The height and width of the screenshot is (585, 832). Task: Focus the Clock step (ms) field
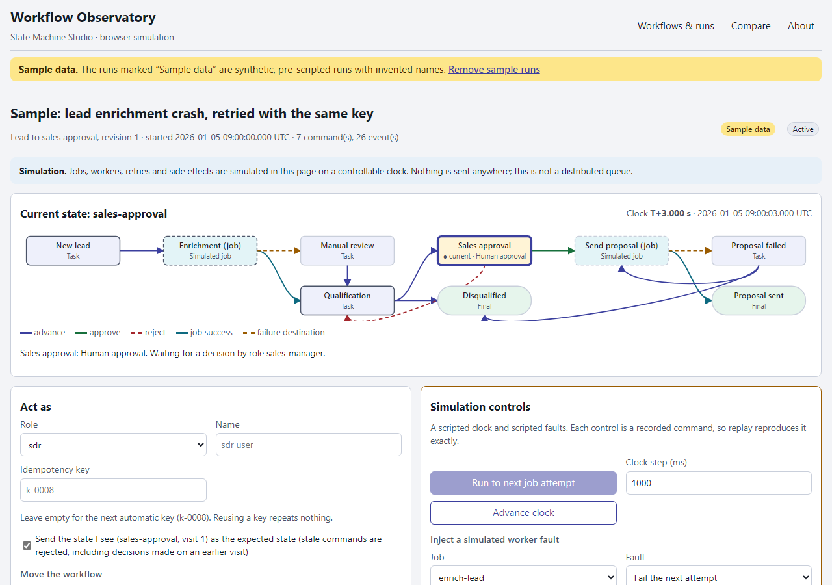(x=719, y=483)
